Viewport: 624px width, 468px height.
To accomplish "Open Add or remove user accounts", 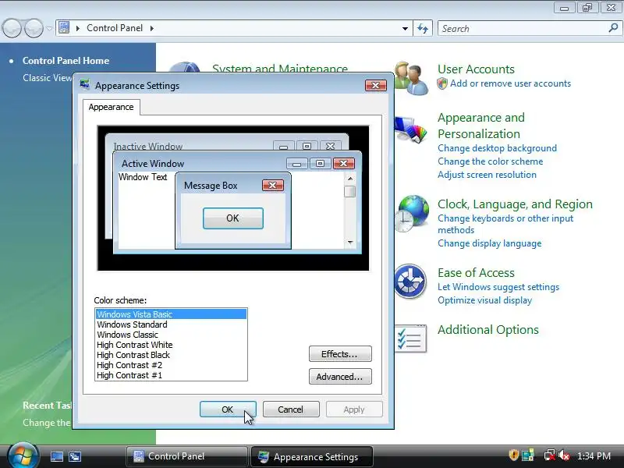I will point(510,83).
